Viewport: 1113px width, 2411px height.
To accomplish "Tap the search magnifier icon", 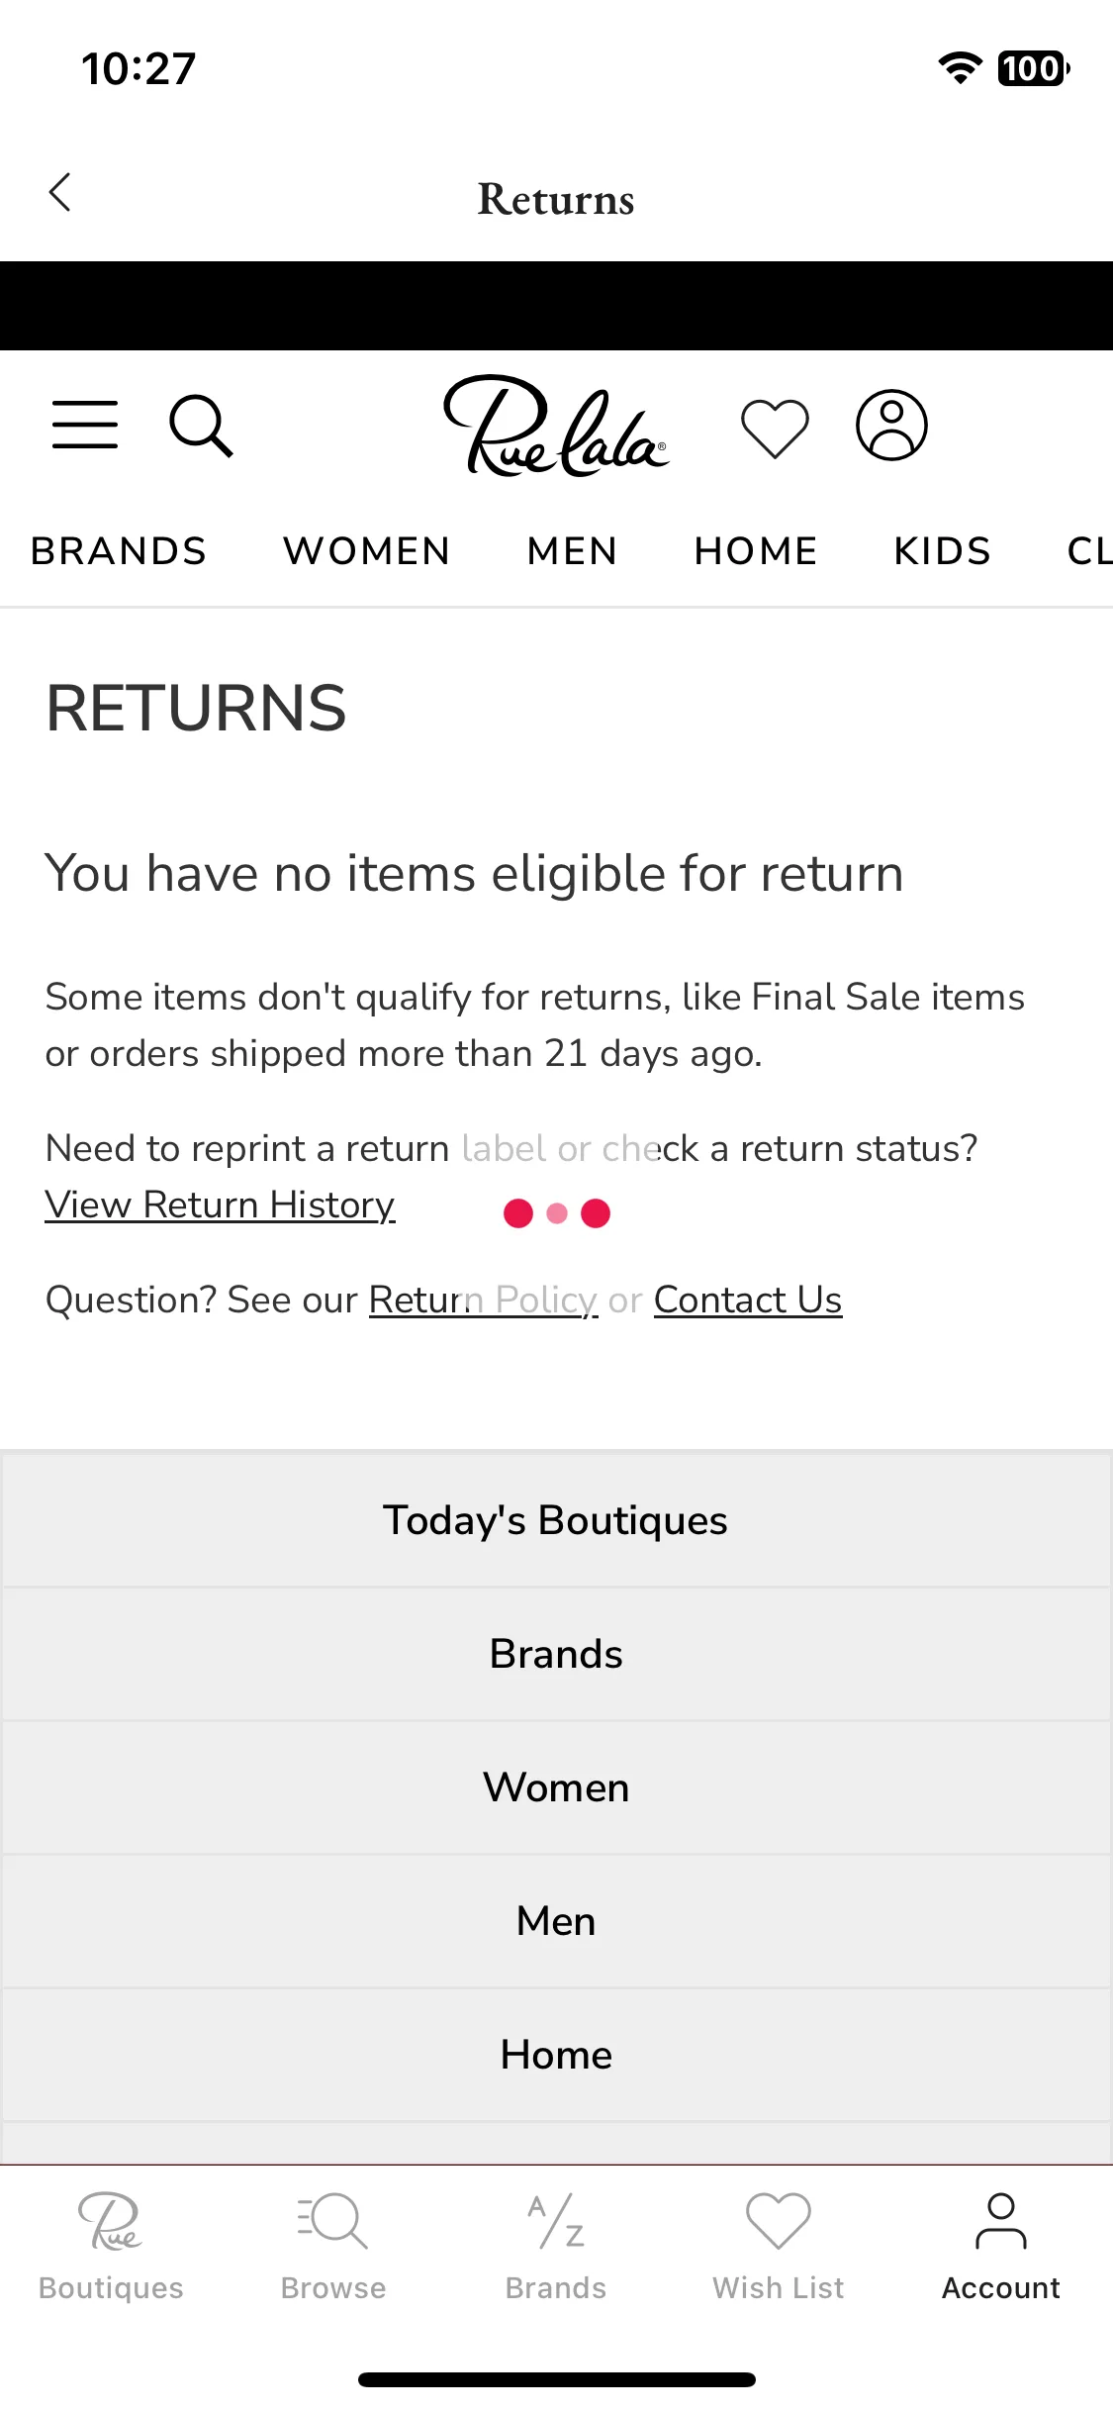I will point(201,426).
